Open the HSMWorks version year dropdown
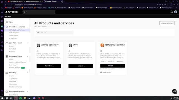Viewport: 179px width, 100px height. tap(103, 62)
